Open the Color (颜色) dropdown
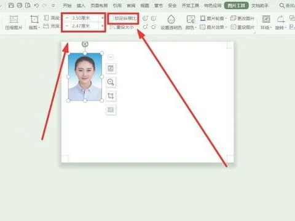Viewport: 295px width, 221px height. tap(191, 27)
